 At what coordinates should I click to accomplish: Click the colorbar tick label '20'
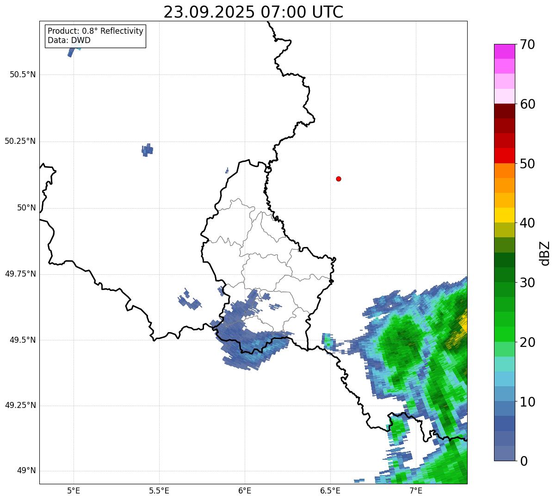[x=527, y=342]
